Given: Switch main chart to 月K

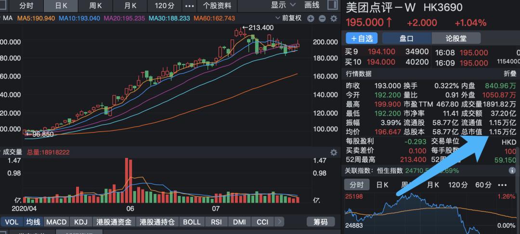Looking at the screenshot, I should click(130, 6).
